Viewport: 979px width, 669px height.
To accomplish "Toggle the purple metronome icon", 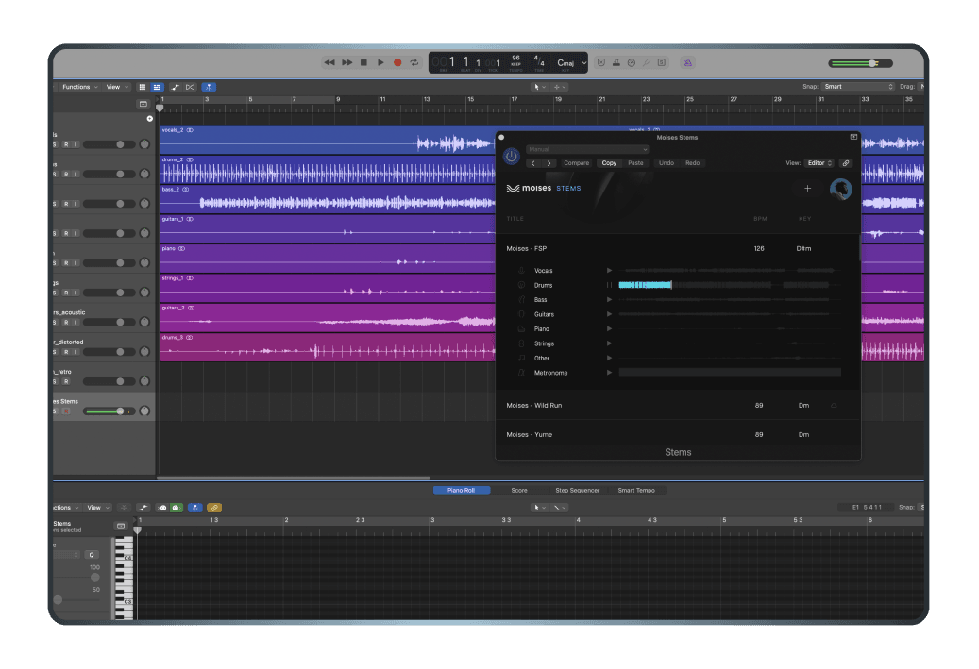I will [x=687, y=62].
